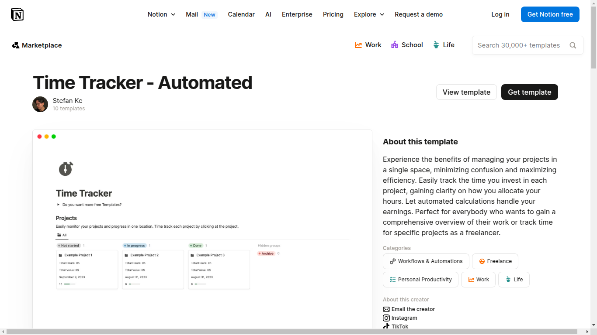Image resolution: width=597 pixels, height=335 pixels.
Task: Open the Notion dropdown menu
Action: [161, 14]
